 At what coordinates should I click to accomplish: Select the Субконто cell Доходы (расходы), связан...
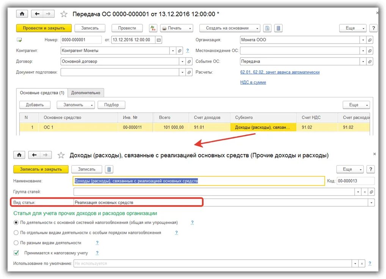(x=263, y=127)
